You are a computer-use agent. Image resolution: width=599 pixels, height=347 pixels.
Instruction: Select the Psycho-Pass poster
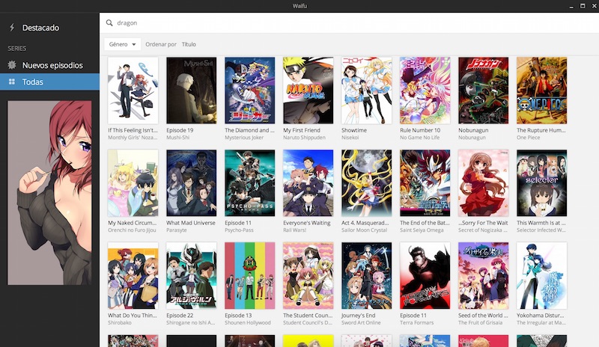tap(249, 183)
